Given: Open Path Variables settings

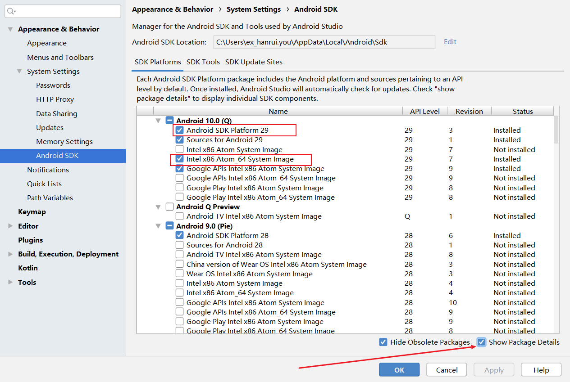Looking at the screenshot, I should (x=50, y=198).
